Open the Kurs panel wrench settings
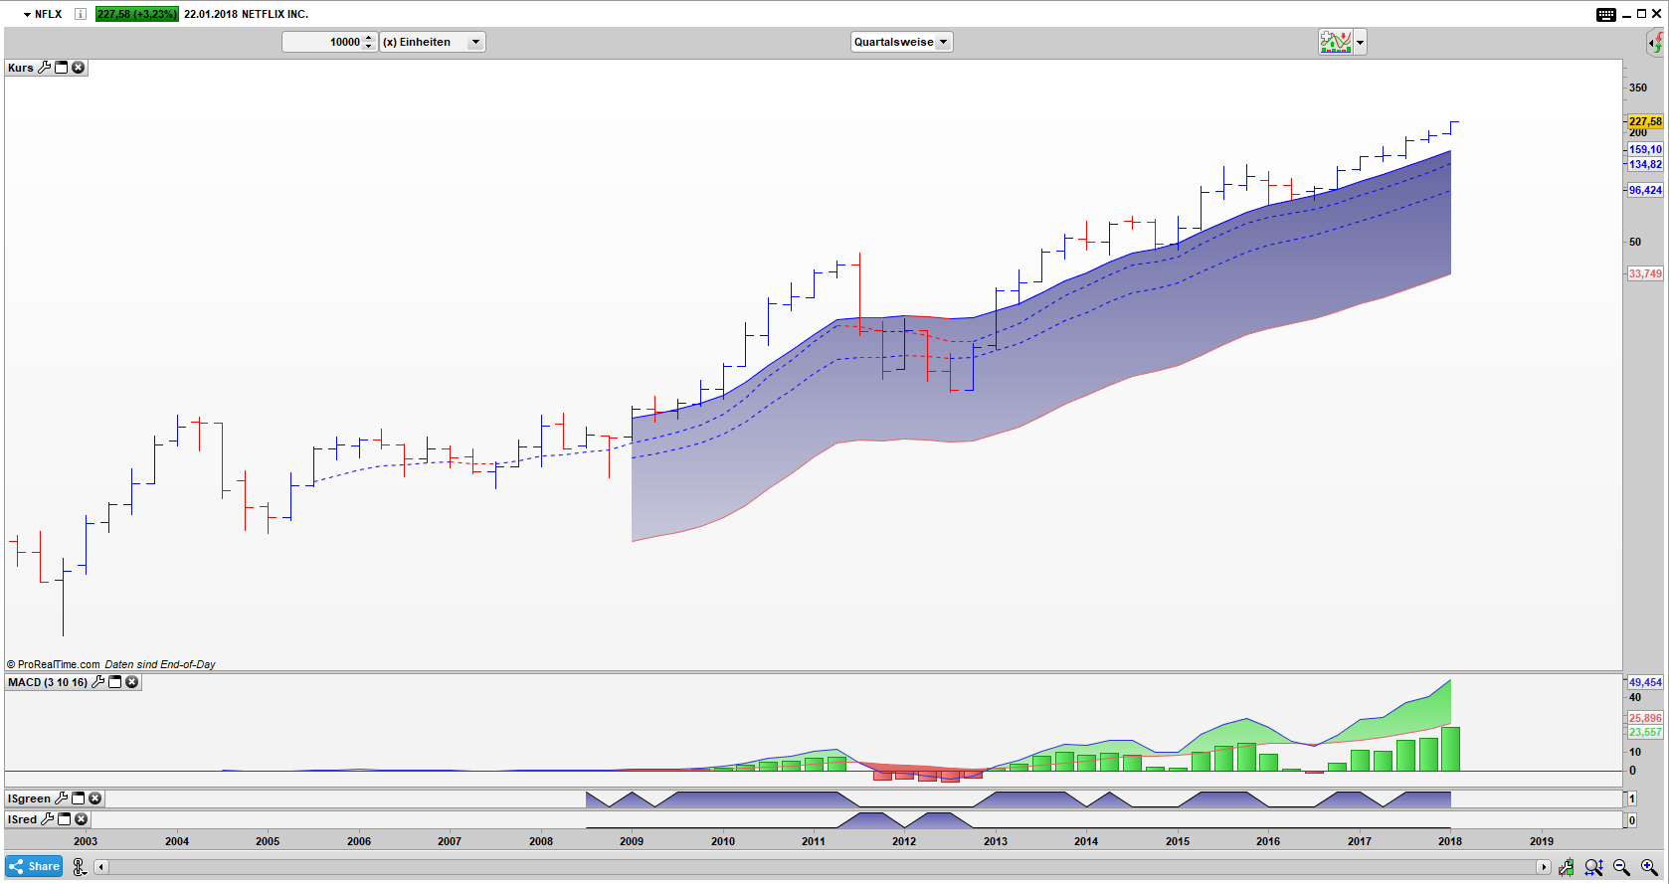1669x884 pixels. pyautogui.click(x=44, y=68)
